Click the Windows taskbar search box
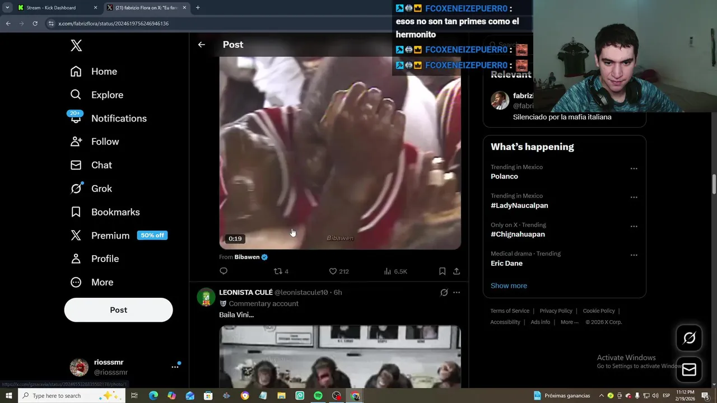The height and width of the screenshot is (403, 717). tap(71, 396)
